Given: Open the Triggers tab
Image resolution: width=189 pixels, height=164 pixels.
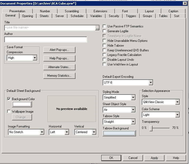Looking at the screenshot, I should [131, 16].
